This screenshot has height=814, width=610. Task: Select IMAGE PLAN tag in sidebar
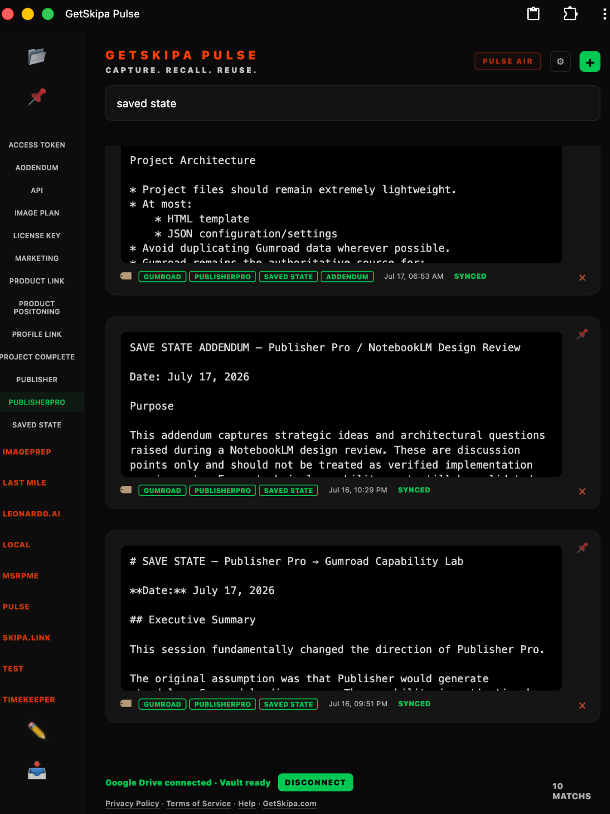37,213
